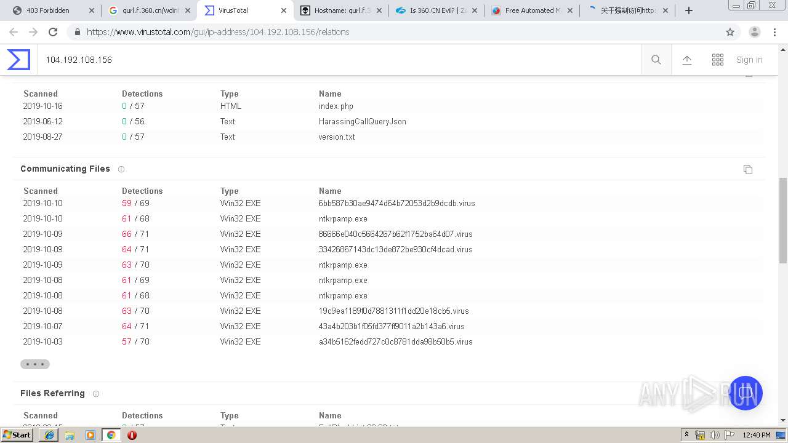This screenshot has height=443, width=788.
Task: Click detection count 57 / 70
Action: click(x=135, y=342)
